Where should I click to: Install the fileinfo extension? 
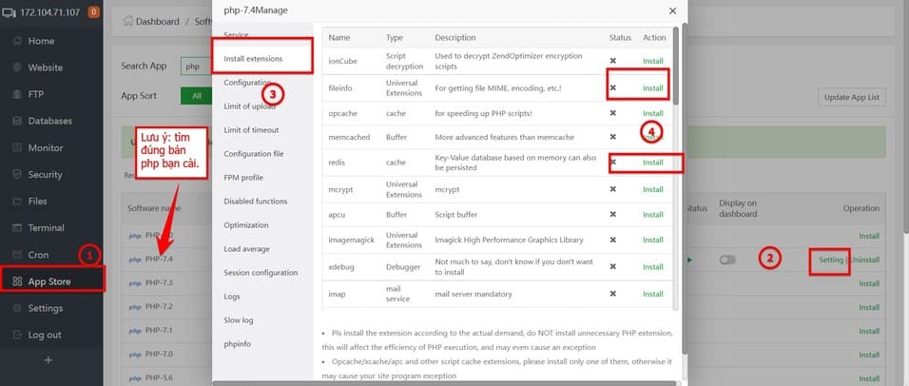652,87
